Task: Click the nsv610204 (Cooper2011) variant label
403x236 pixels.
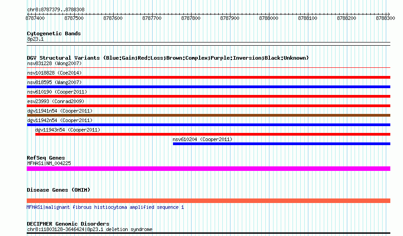Action: 202,139
